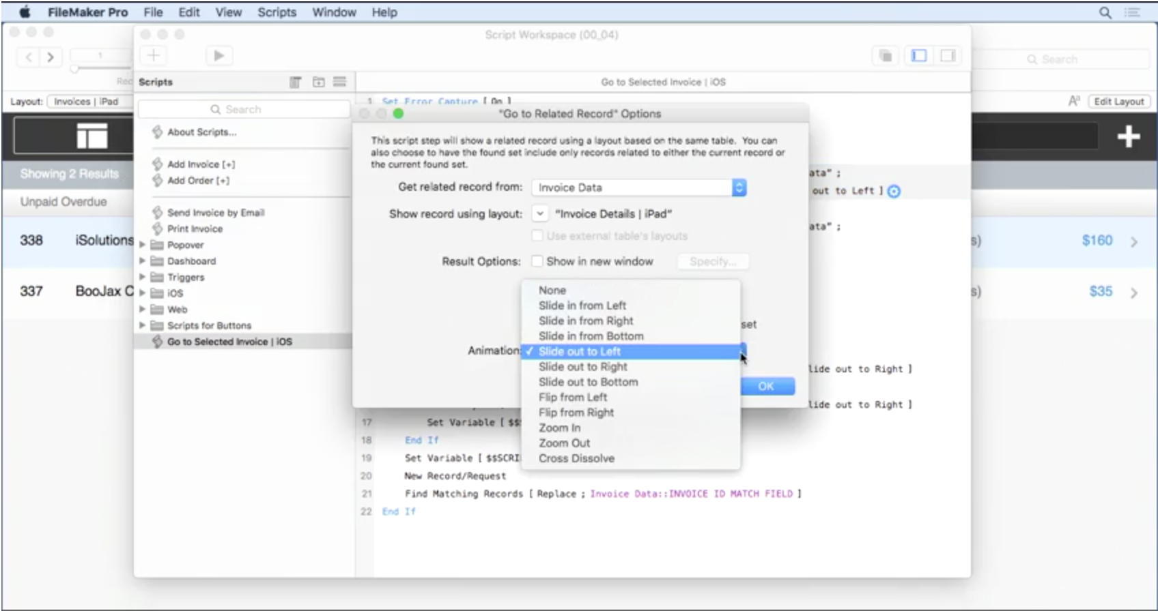
Task: Select the $160 invoice amount
Action: tap(1097, 241)
